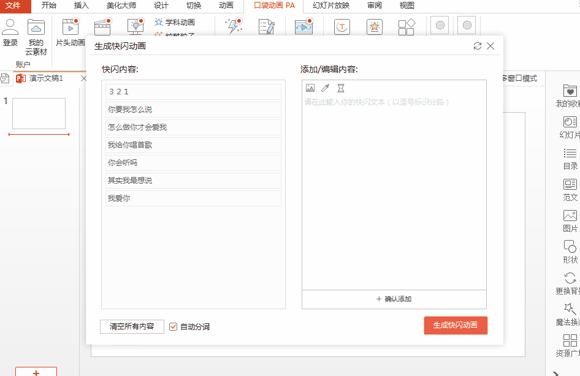This screenshot has height=376, width=580.
Task: Open the 幻灯片放映 tab
Action: coord(331,6)
